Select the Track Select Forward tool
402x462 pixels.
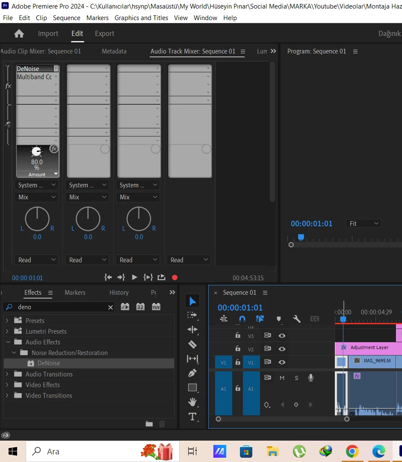(192, 315)
